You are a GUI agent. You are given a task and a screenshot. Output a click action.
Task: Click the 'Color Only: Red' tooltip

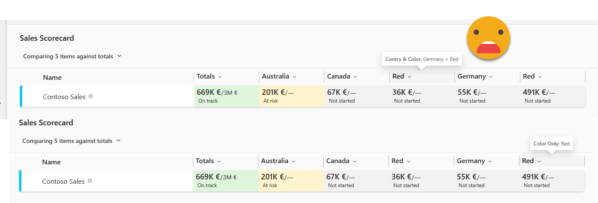(552, 144)
